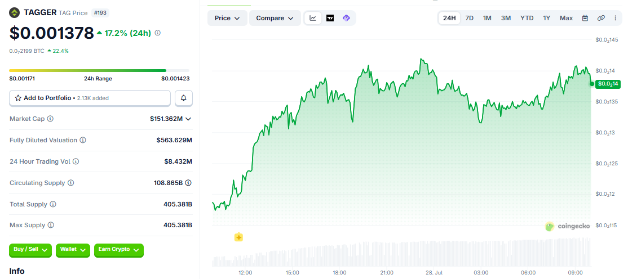
Task: Click the volume bars below the chart
Action: click(401, 253)
